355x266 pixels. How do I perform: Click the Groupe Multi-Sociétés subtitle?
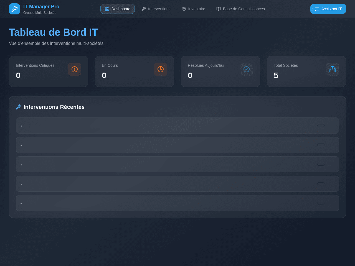point(40,13)
